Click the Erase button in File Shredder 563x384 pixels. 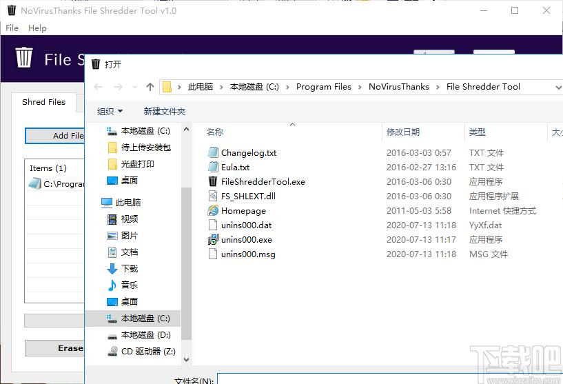pos(55,348)
